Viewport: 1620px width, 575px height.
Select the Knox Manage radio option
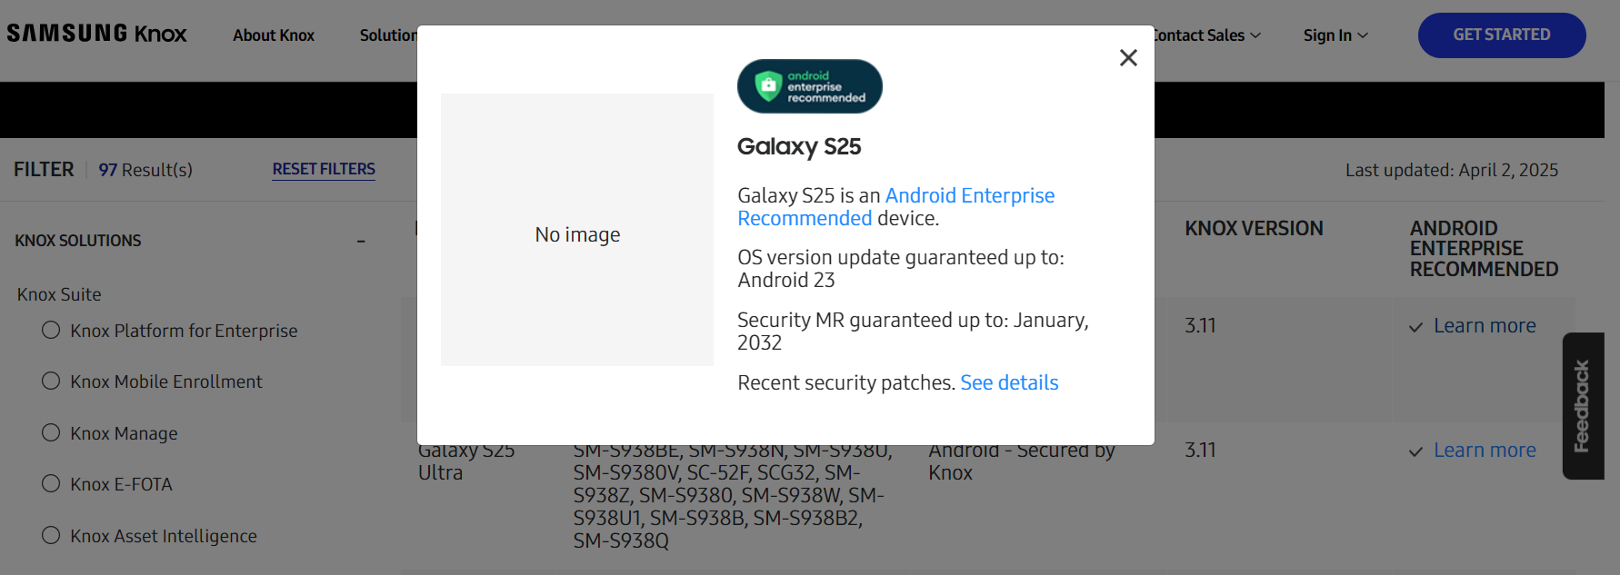51,432
